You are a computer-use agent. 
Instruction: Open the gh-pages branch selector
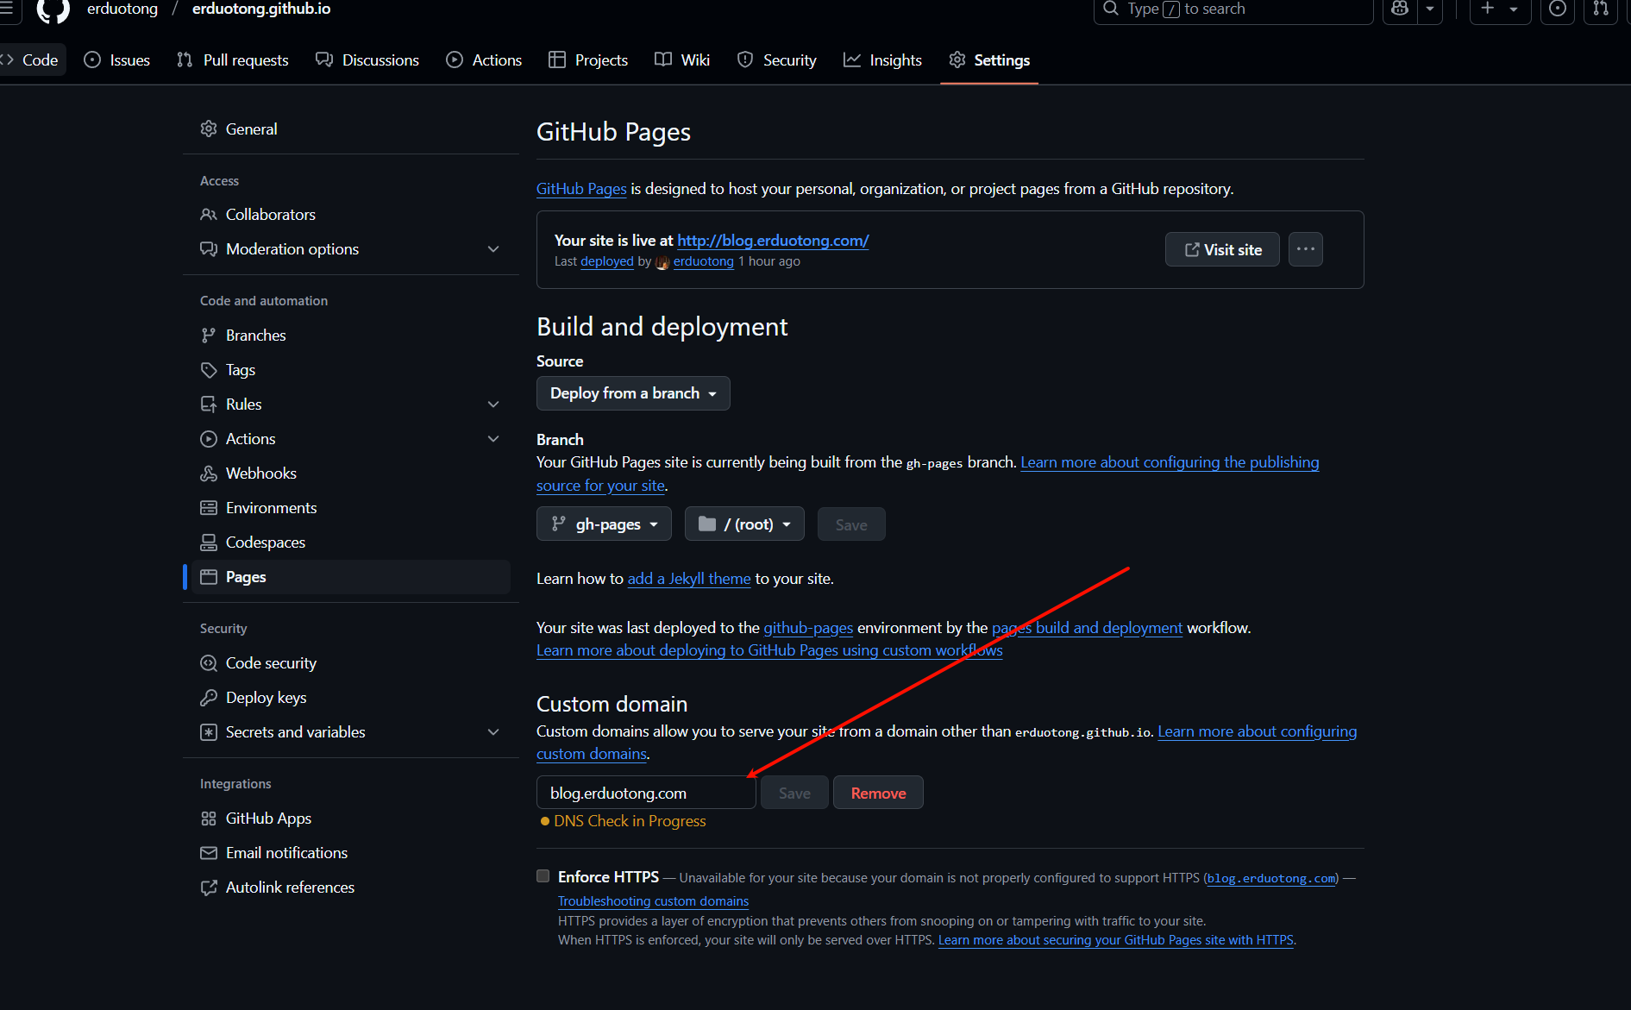[x=603, y=524]
